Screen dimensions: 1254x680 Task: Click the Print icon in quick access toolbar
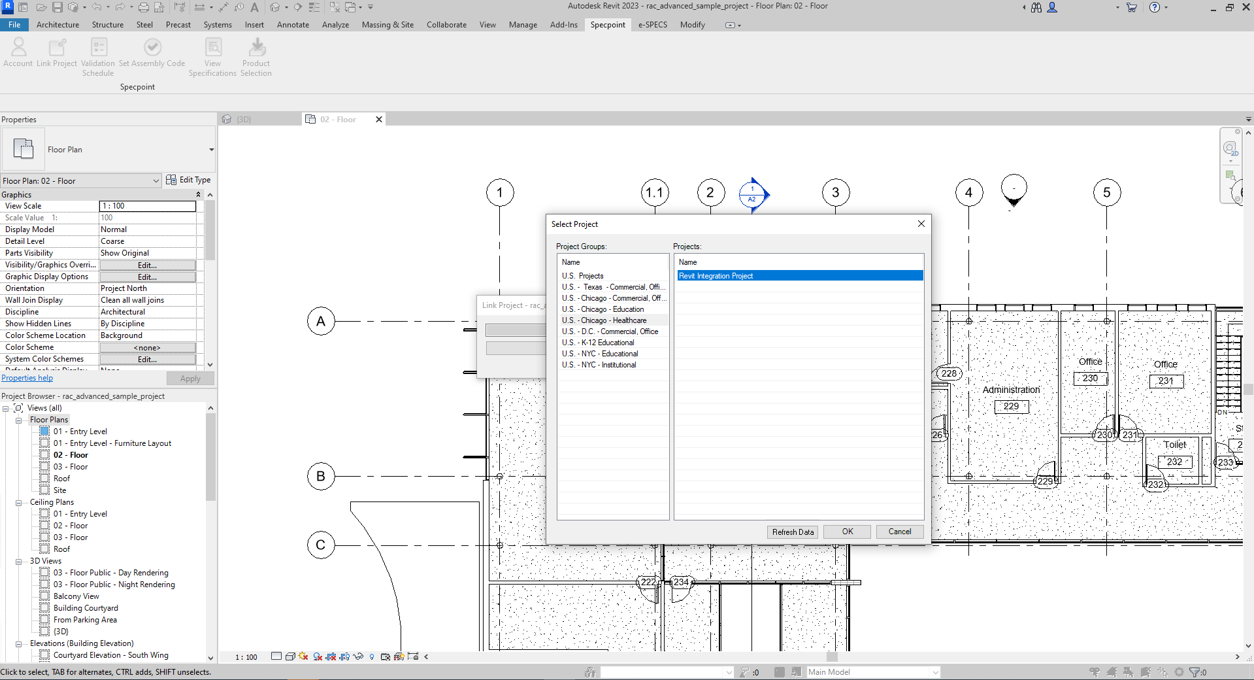143,7
